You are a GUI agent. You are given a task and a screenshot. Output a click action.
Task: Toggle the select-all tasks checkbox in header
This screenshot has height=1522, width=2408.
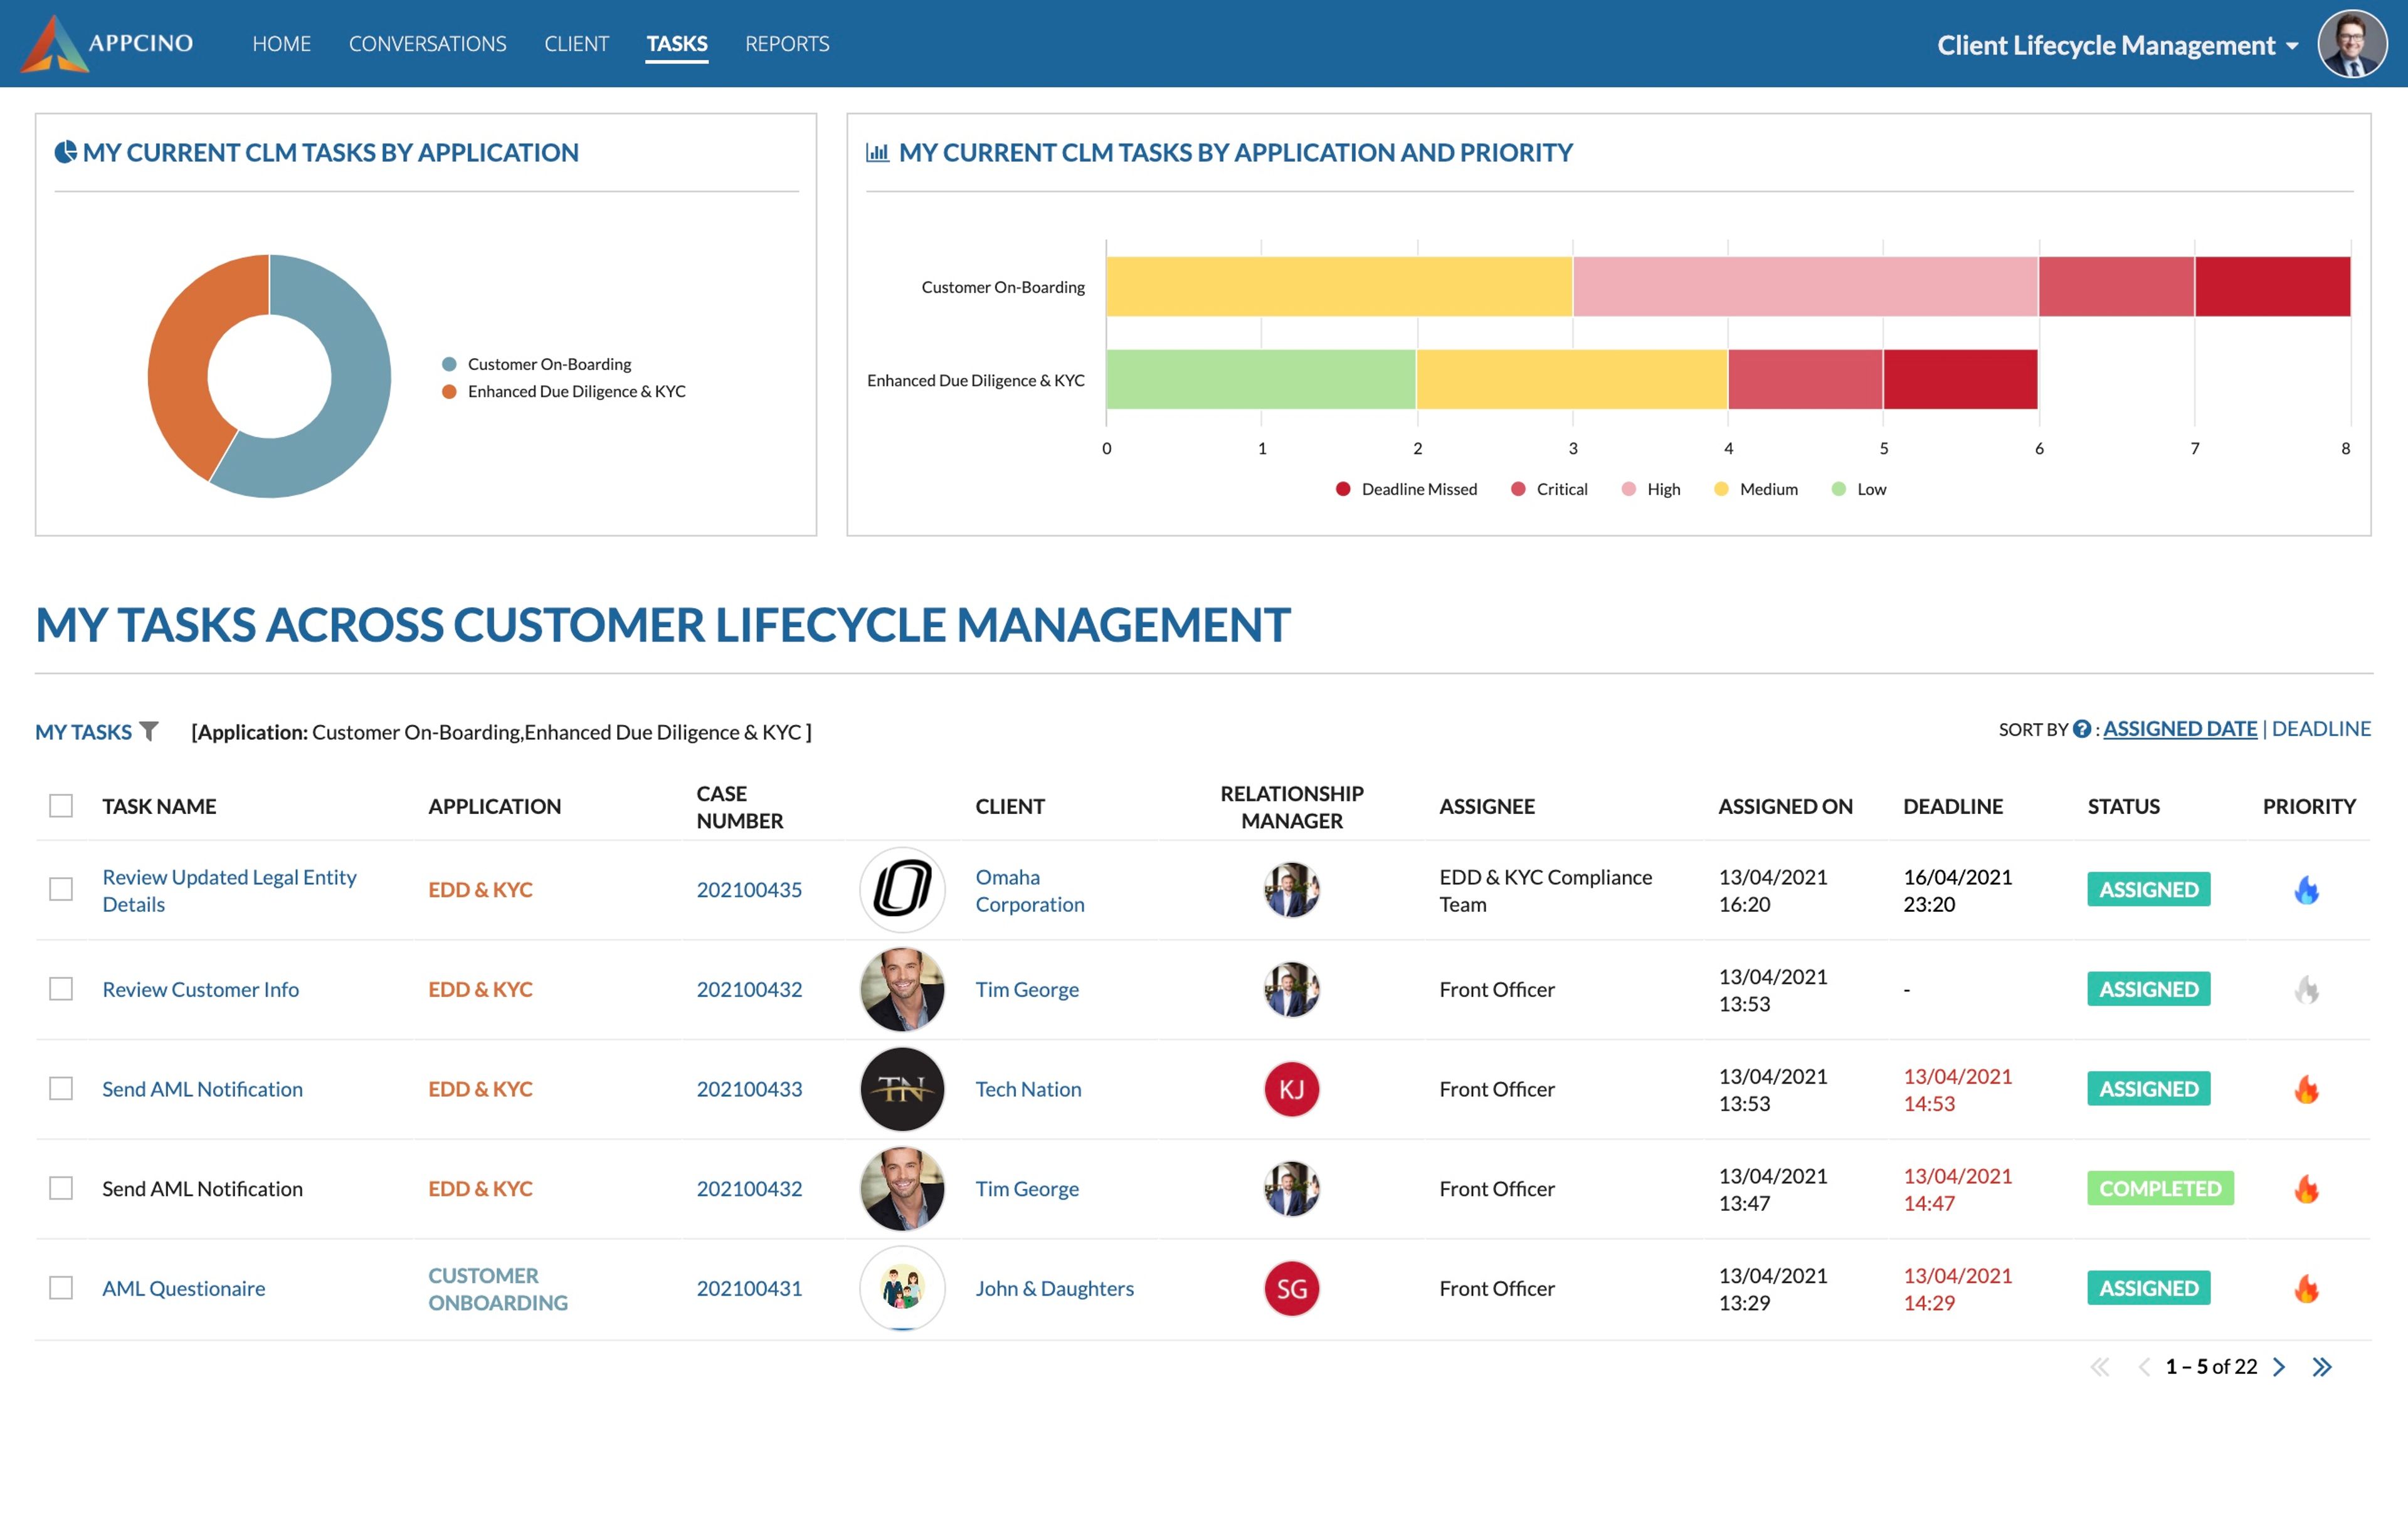[61, 805]
